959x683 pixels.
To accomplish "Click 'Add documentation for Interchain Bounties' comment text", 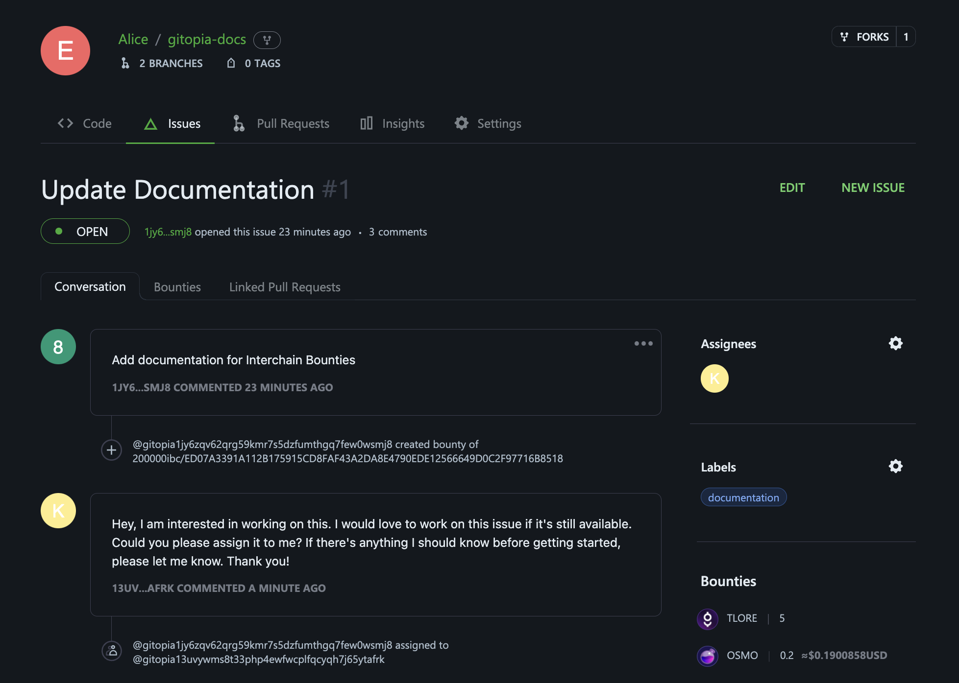I will (234, 360).
